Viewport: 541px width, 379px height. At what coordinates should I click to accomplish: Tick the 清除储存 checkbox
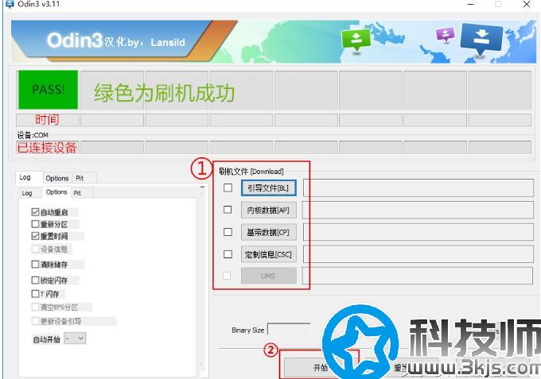point(35,265)
